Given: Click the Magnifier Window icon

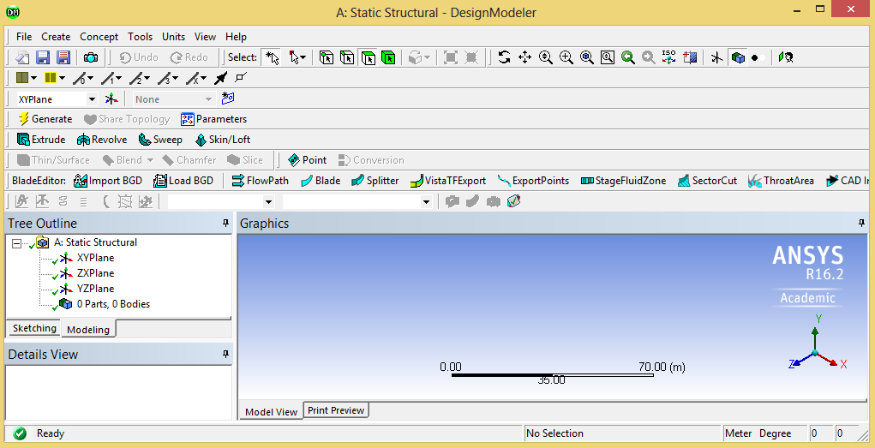Looking at the screenshot, I should [608, 57].
